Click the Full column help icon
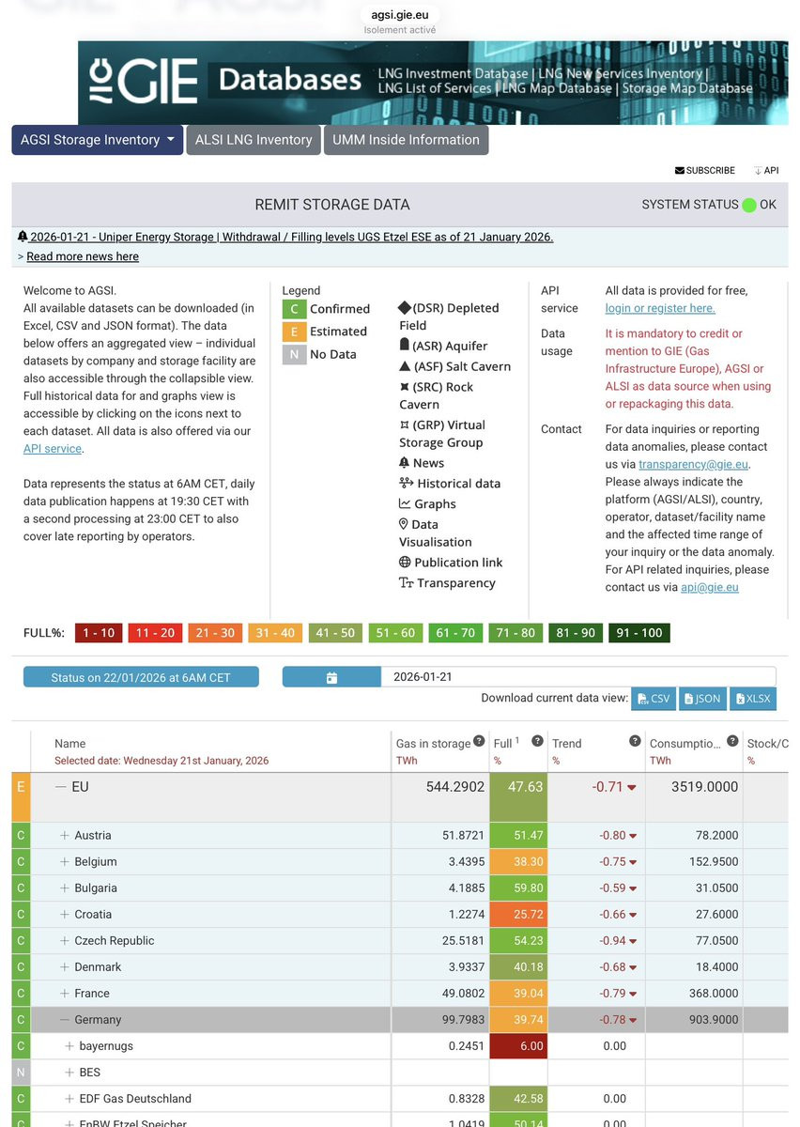 (x=538, y=741)
